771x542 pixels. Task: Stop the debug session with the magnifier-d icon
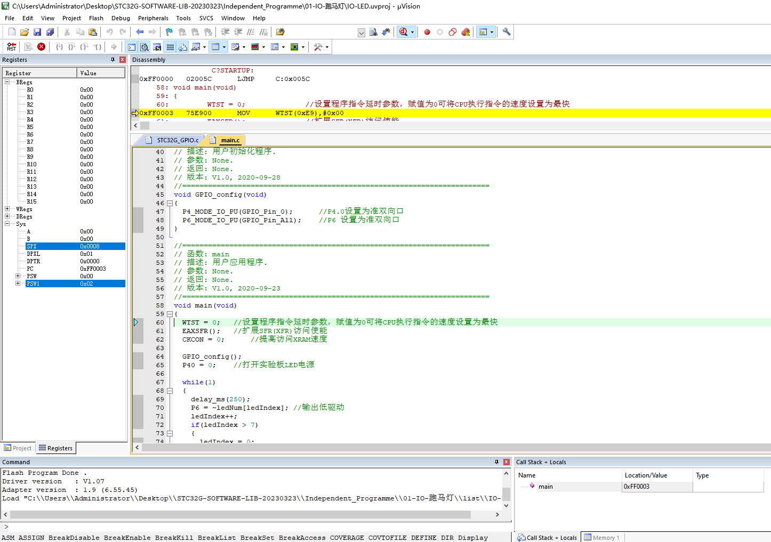click(404, 32)
